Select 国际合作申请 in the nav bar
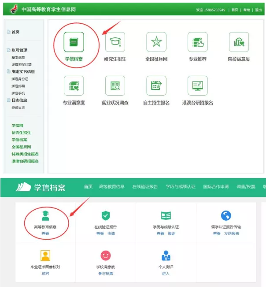Image resolution: width=266 pixels, height=289 pixels. point(216,187)
